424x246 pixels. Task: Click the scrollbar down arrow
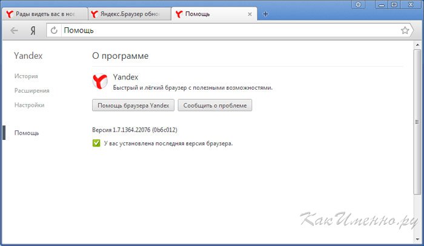[x=417, y=239]
